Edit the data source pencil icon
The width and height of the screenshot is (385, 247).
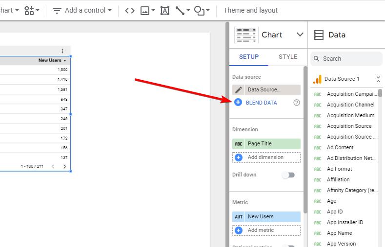click(x=239, y=90)
